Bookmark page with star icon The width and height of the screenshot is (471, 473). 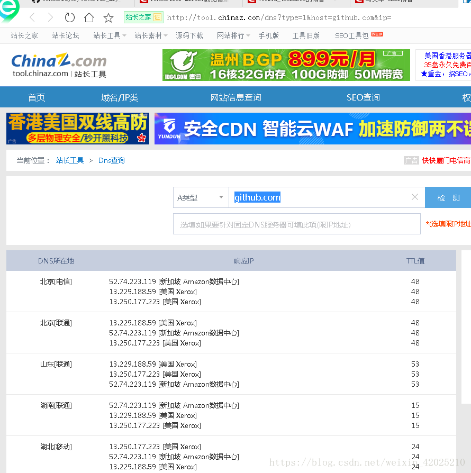(108, 18)
